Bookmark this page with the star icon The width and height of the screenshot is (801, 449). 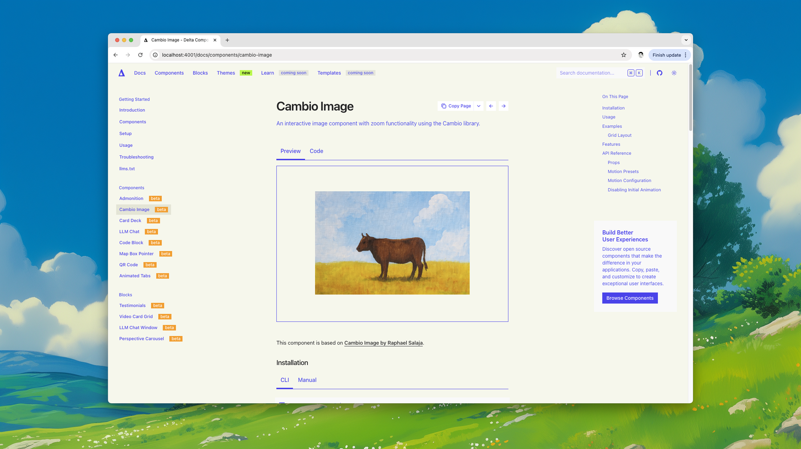(624, 55)
